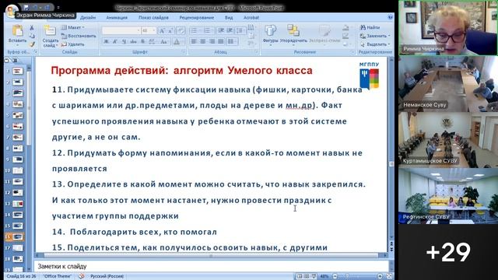Open the Выделить select dropdown
498x280 pixels.
tap(375, 44)
